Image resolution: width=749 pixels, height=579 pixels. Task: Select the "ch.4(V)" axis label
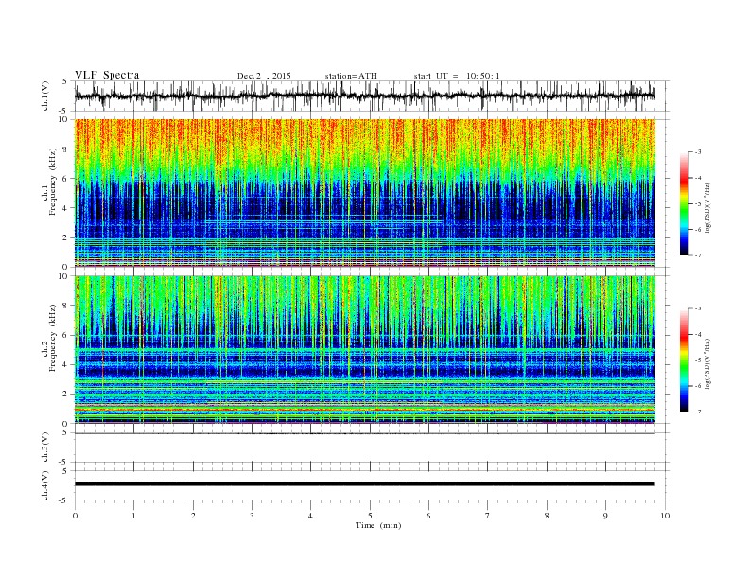45,485
